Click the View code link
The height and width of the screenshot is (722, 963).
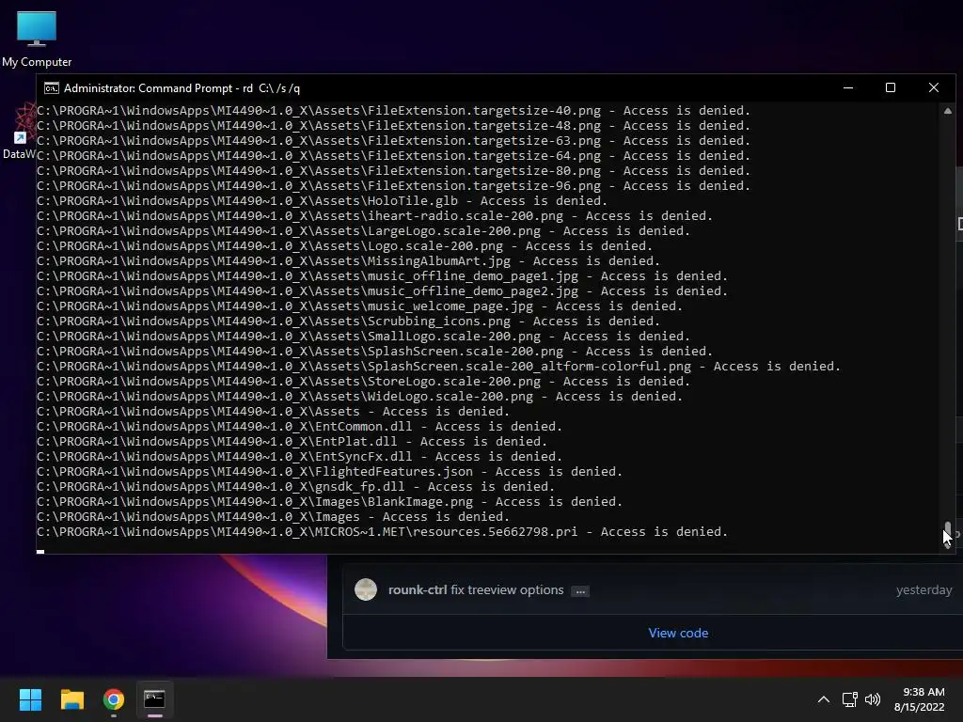tap(678, 633)
